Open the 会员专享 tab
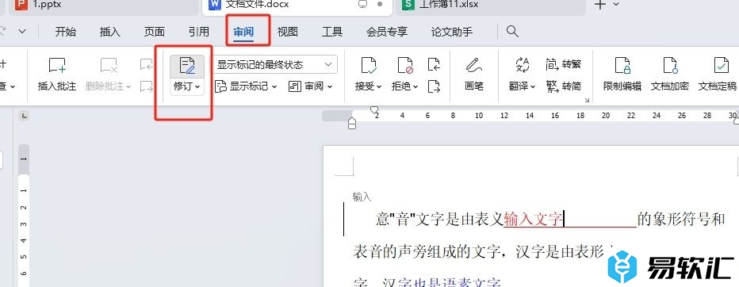 point(387,32)
